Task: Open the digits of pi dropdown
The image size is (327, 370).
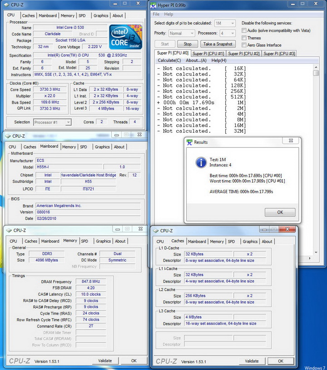Action: click(x=225, y=23)
